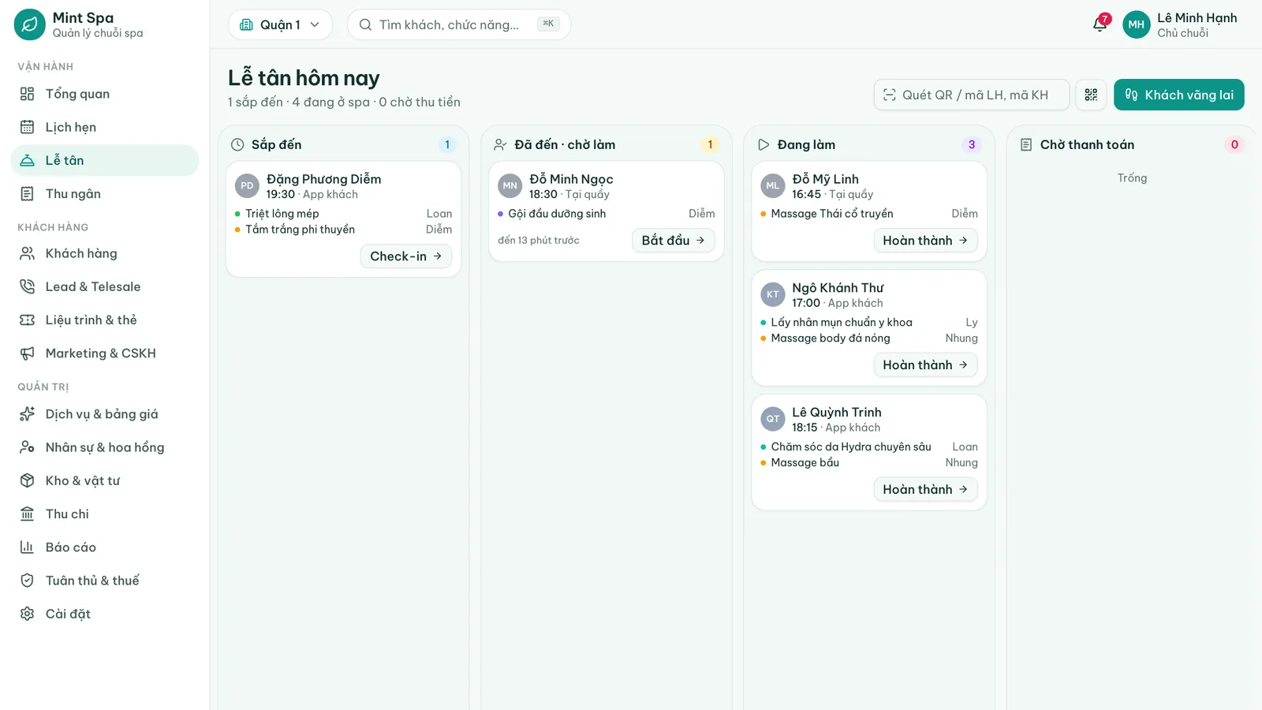Viewport: 1262px width, 710px height.
Task: Click the building icon beside Quận 1
Action: point(246,24)
